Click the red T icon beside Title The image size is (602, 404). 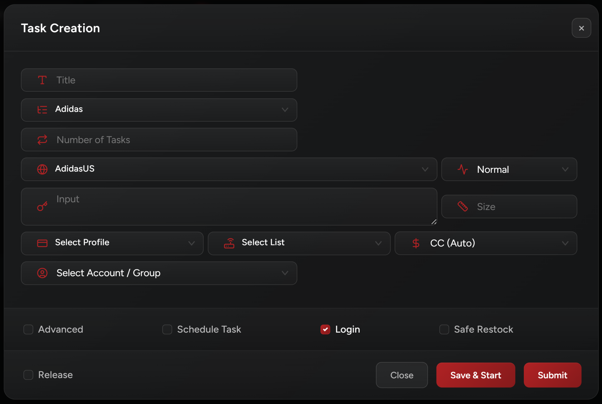coord(42,80)
